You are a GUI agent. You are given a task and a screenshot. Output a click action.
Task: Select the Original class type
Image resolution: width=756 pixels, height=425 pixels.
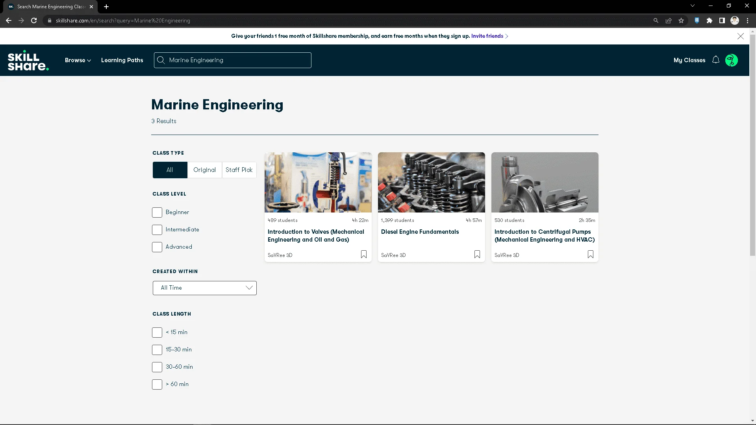click(205, 170)
